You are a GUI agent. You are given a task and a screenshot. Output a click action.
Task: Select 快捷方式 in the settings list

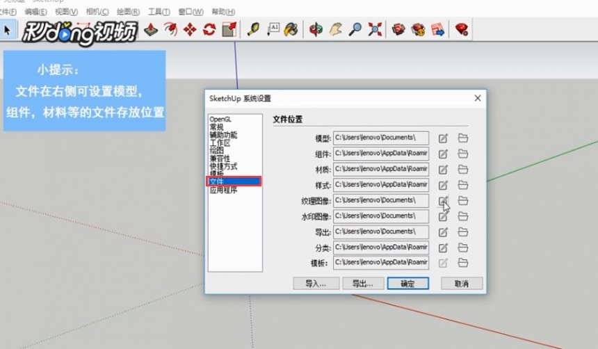point(223,166)
